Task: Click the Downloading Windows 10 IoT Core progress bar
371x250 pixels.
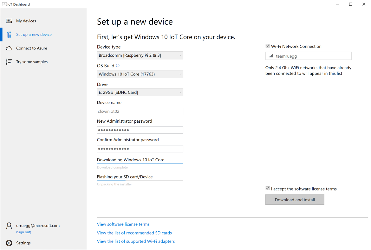Action: click(x=140, y=164)
